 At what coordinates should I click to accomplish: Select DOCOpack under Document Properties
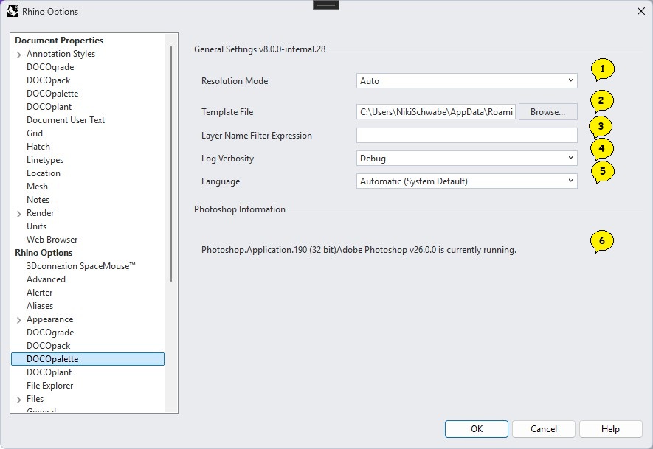click(x=48, y=80)
